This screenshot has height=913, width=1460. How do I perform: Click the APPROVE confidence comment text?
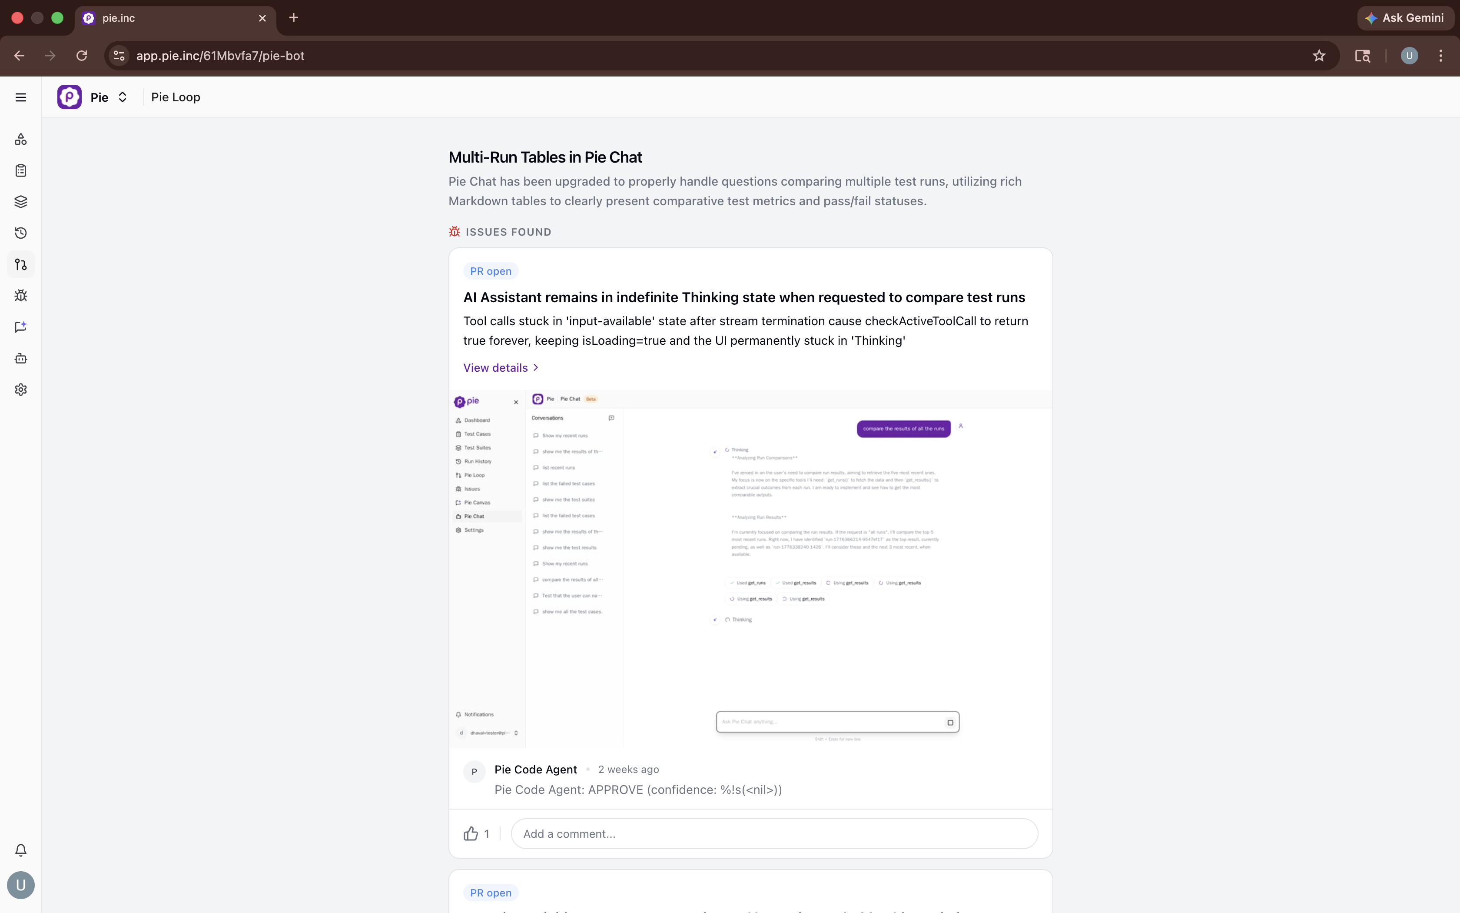pyautogui.click(x=638, y=790)
